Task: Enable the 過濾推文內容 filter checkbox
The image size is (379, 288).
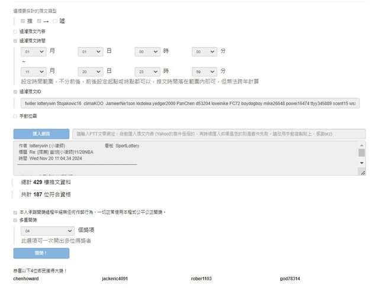Action: [15, 31]
